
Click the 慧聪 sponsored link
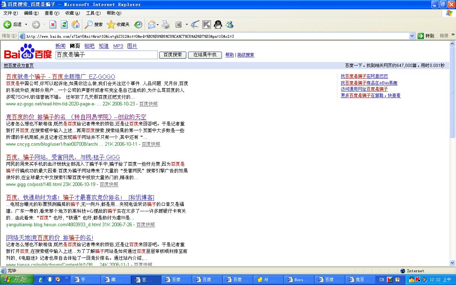click(x=370, y=95)
